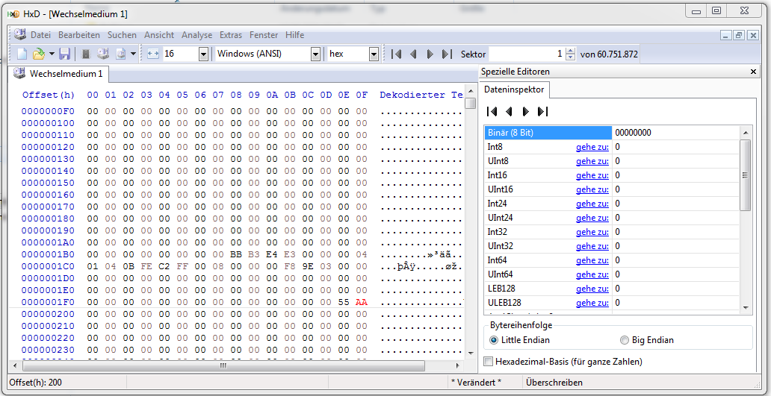
Task: Click hex view horizontal scroll right arrow
Action: click(459, 365)
